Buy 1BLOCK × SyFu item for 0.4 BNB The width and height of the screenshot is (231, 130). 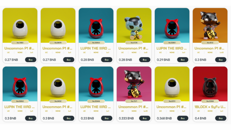pyautogui.click(x=221, y=118)
